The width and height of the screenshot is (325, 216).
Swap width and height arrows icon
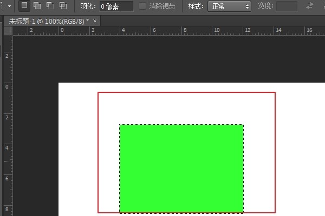[309, 6]
